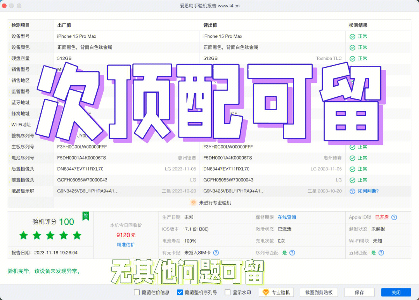
Task: Select the 销售地区 row label
Action: point(21,80)
